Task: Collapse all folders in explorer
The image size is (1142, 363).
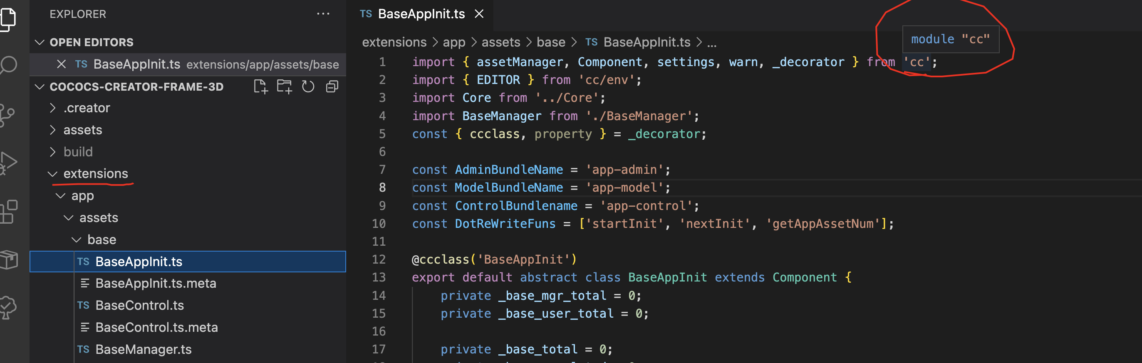Action: click(x=332, y=87)
